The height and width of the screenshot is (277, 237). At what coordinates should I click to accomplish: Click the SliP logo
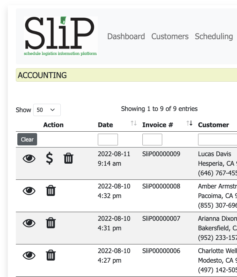(x=61, y=36)
